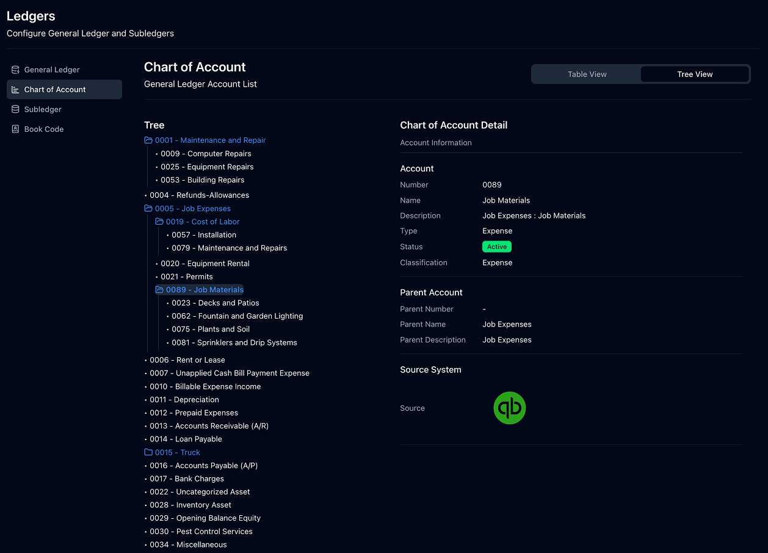
Task: Switch to Tree View
Action: click(695, 74)
